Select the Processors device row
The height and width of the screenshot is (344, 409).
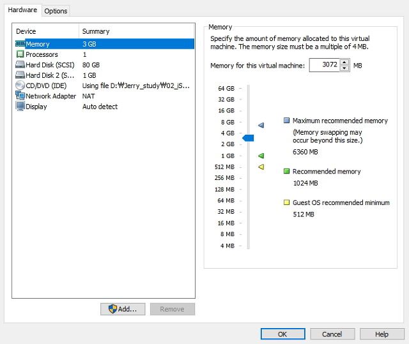coord(105,54)
